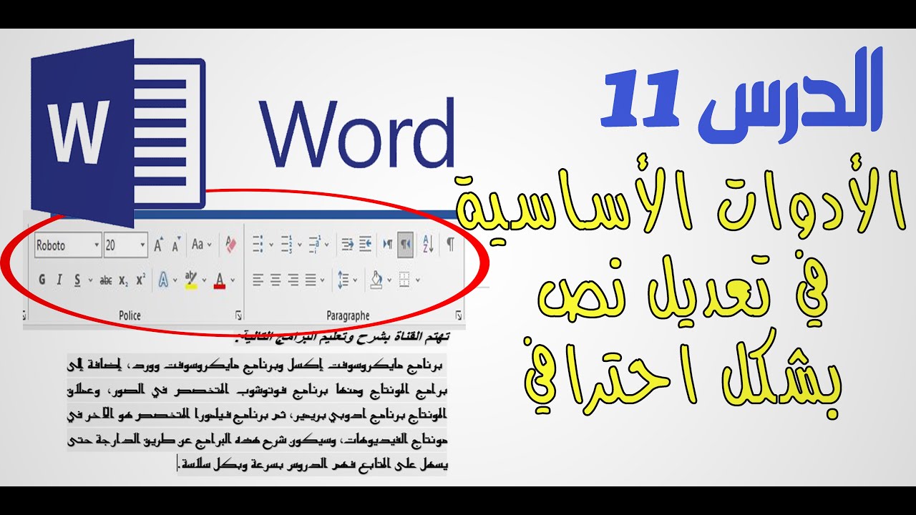Viewport: 916px width, 515px height.
Task: Expand the borders arrow
Action: [418, 280]
